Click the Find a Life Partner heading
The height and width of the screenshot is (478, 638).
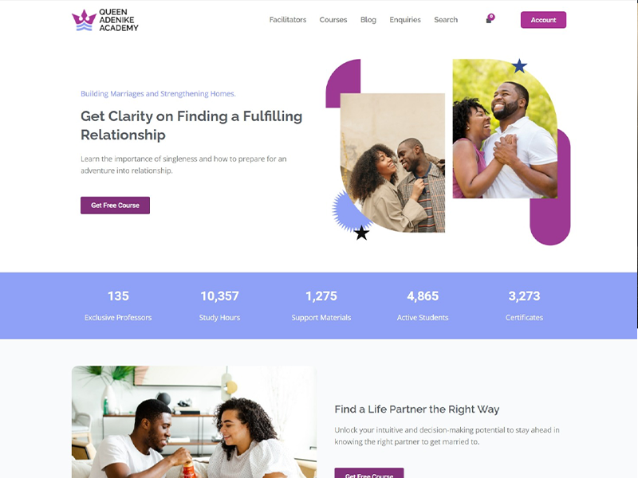(416, 409)
